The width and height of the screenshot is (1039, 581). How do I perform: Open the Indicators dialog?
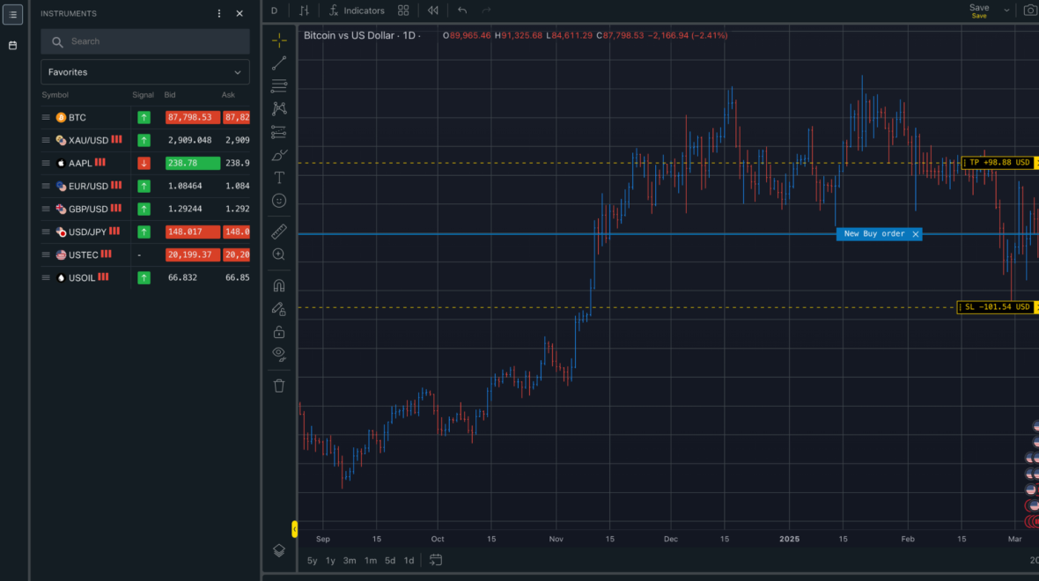click(357, 10)
